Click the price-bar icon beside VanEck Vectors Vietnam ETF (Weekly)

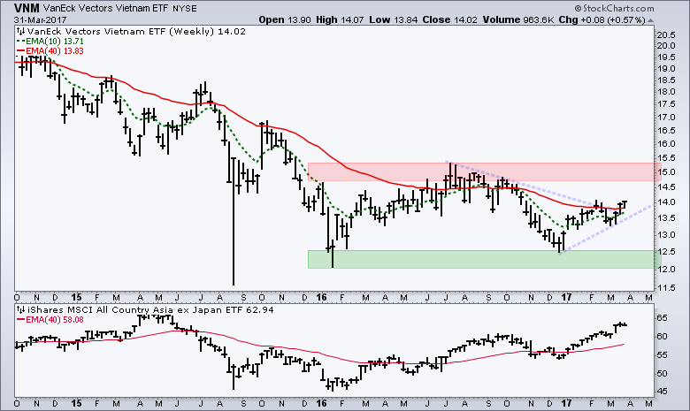pos(20,31)
